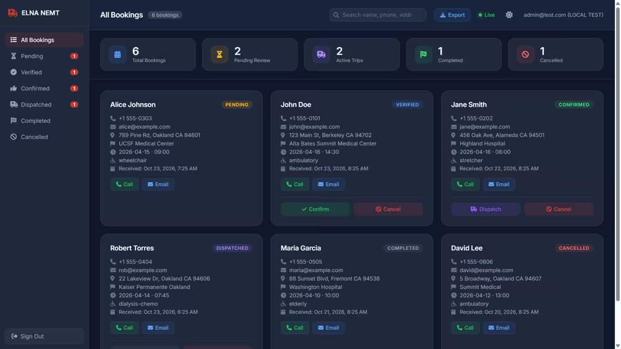
Task: Cancel John Doe's booking
Action: [388, 209]
